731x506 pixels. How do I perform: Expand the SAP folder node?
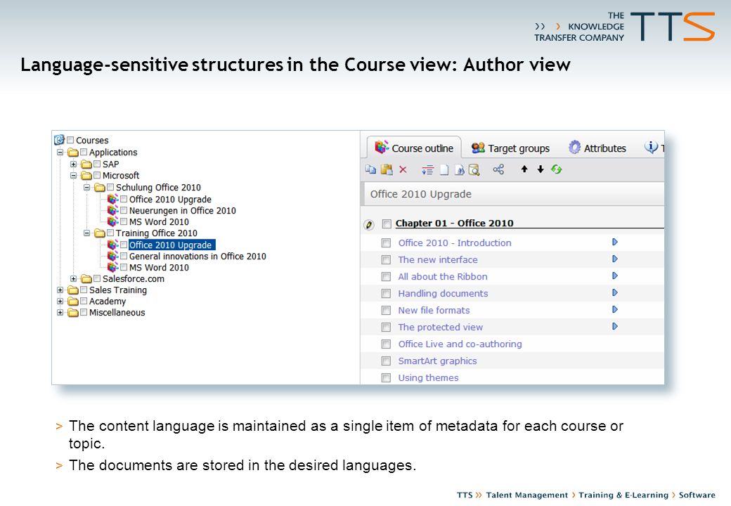point(73,164)
